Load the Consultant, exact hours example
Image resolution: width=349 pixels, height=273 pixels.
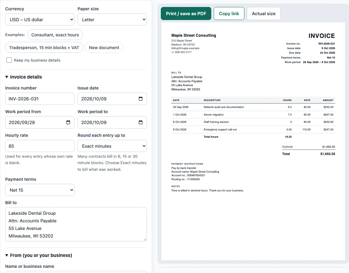tap(55, 35)
